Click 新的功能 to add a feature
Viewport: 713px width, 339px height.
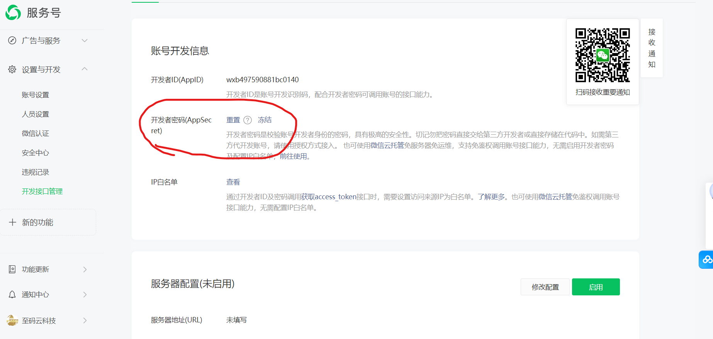click(37, 222)
